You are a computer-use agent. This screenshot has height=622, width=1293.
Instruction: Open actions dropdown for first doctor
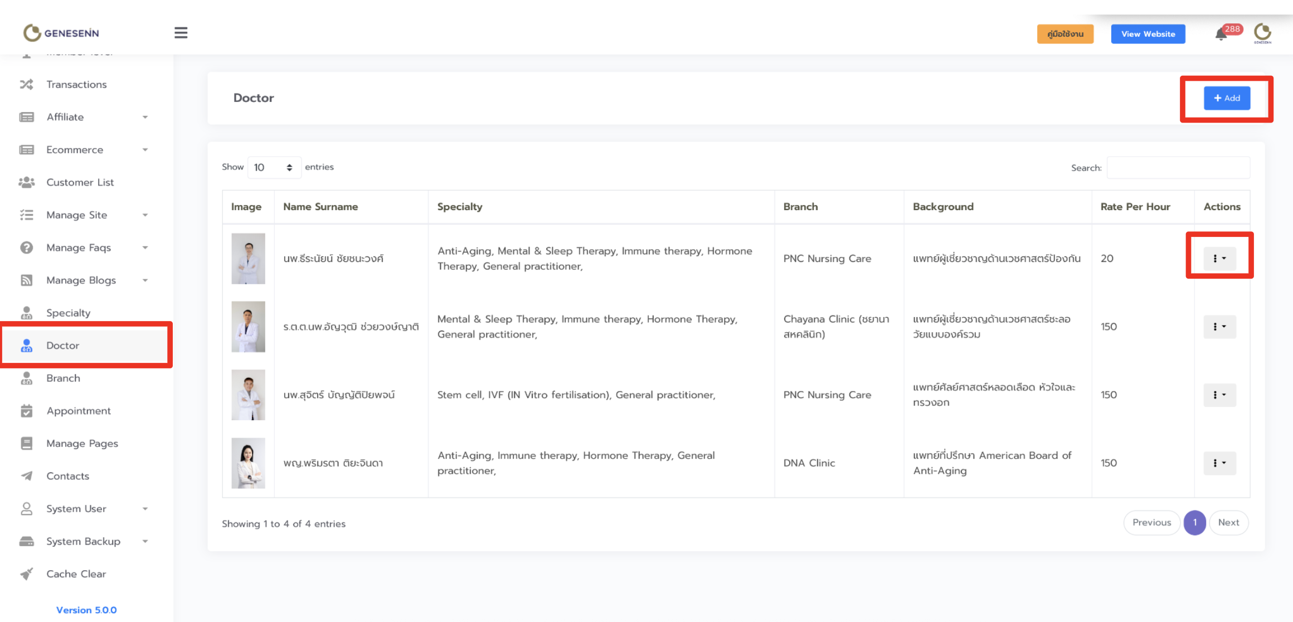click(1219, 259)
